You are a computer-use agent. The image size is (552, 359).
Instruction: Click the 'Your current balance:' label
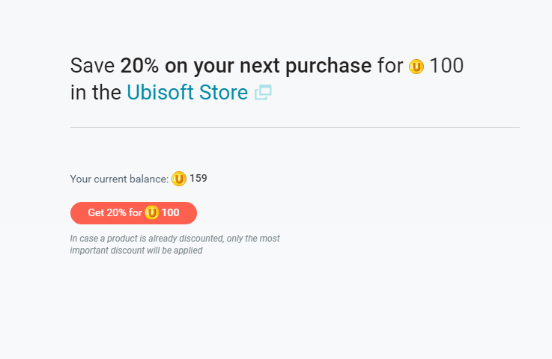click(x=119, y=179)
